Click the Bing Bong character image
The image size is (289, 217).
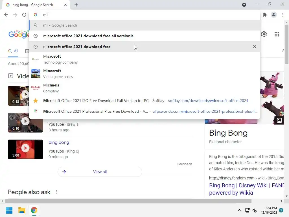pyautogui.click(x=272, y=85)
